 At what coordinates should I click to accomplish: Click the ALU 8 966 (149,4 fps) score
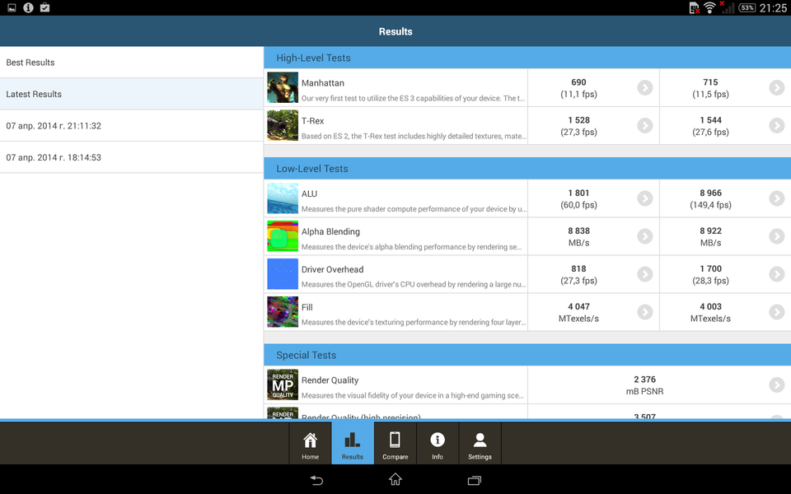coord(710,198)
